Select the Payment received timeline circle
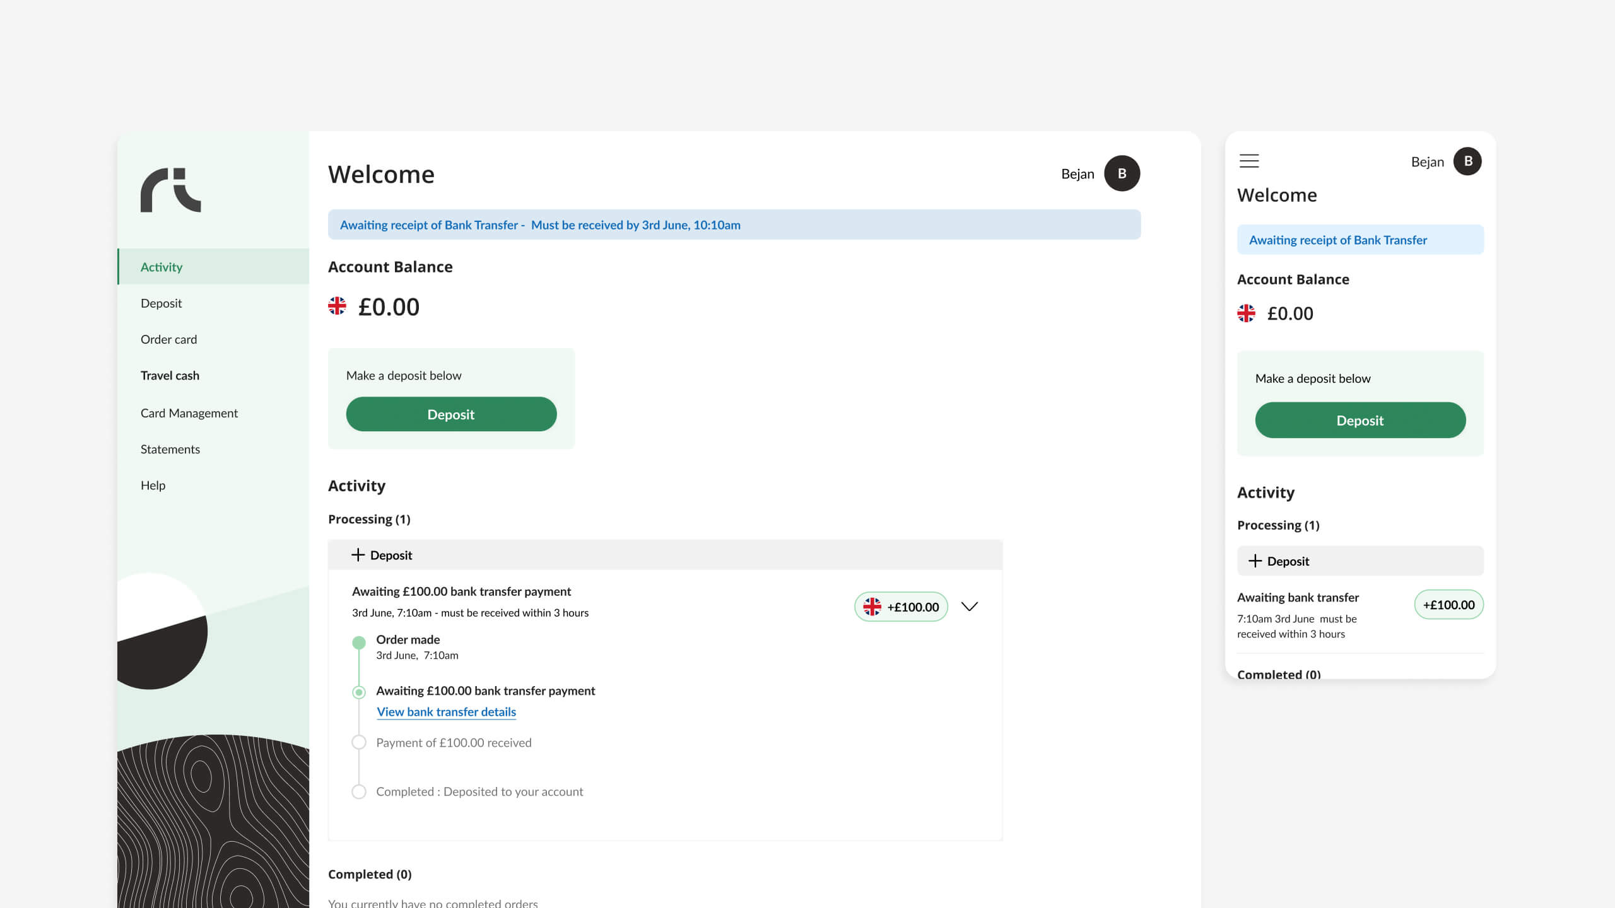 click(x=359, y=743)
